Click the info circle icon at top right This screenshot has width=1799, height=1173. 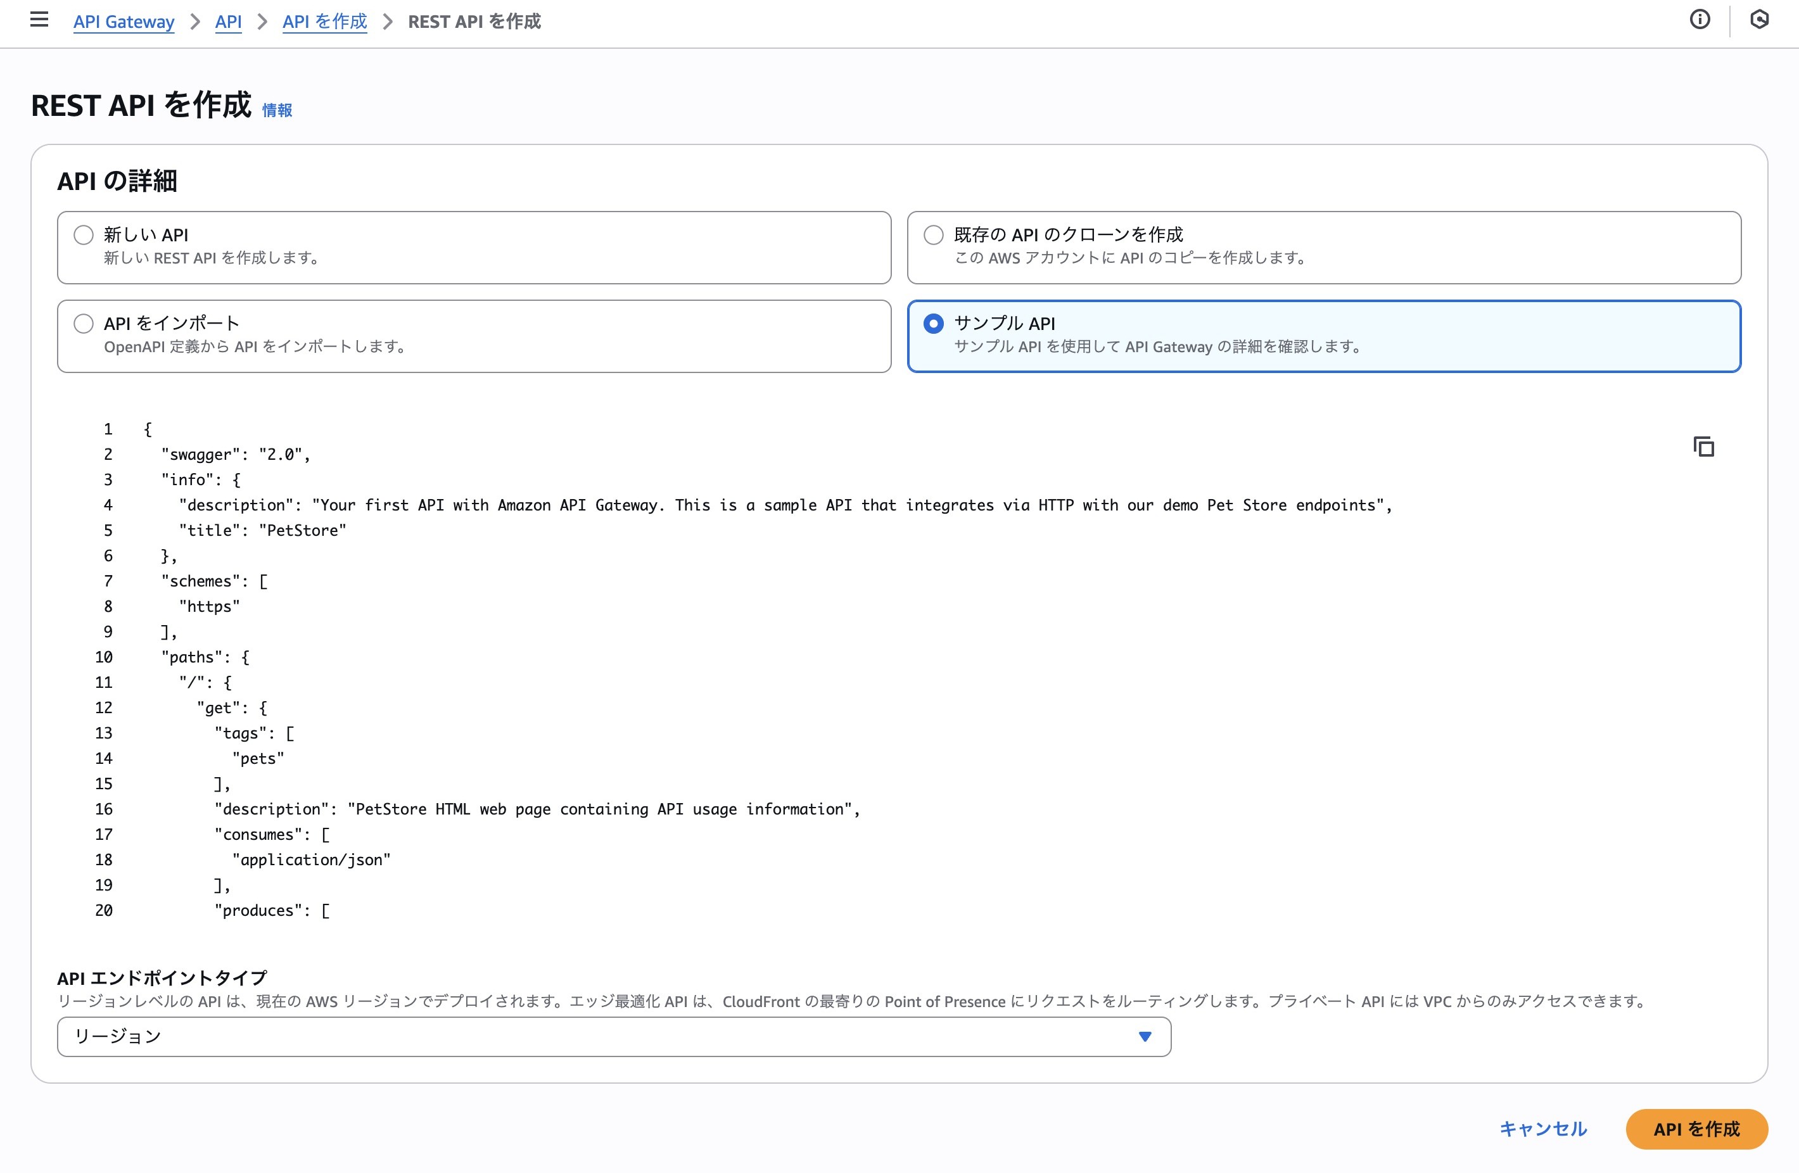[1699, 20]
